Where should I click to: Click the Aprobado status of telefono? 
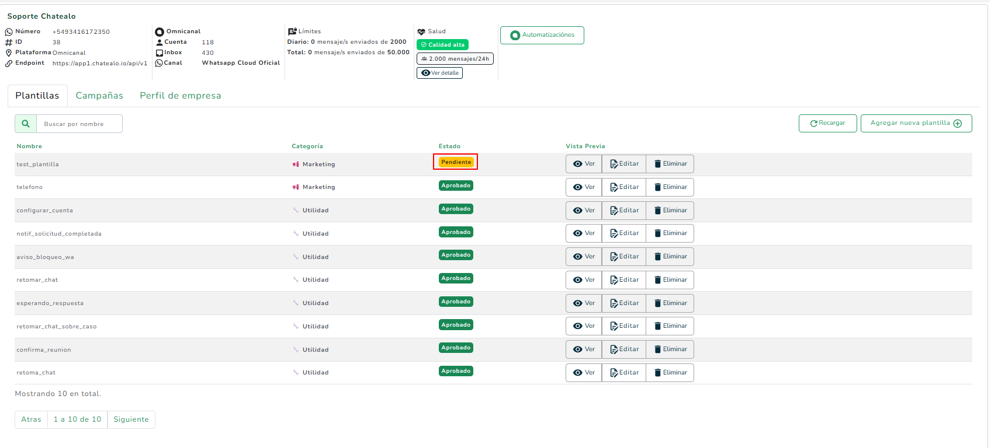tap(456, 185)
